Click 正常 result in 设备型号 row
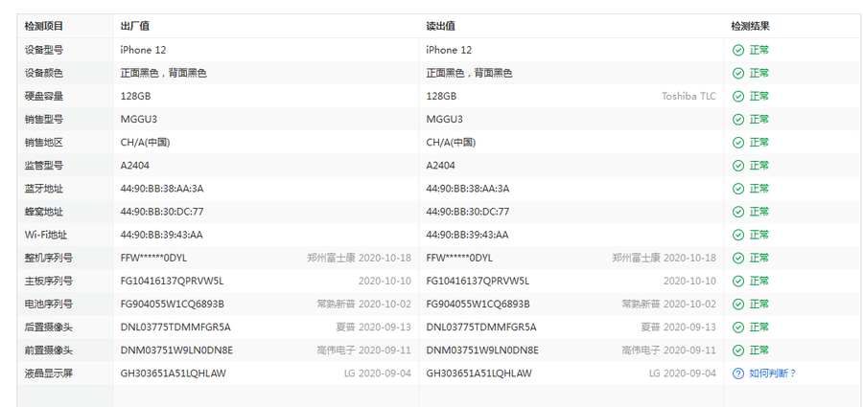Screen dimensions: 863x407 [759, 50]
